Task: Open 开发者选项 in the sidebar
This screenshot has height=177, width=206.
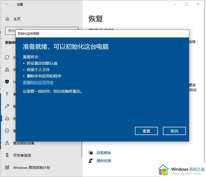Action: (22, 155)
